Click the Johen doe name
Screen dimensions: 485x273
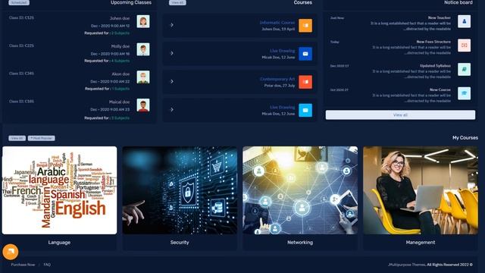pos(120,18)
